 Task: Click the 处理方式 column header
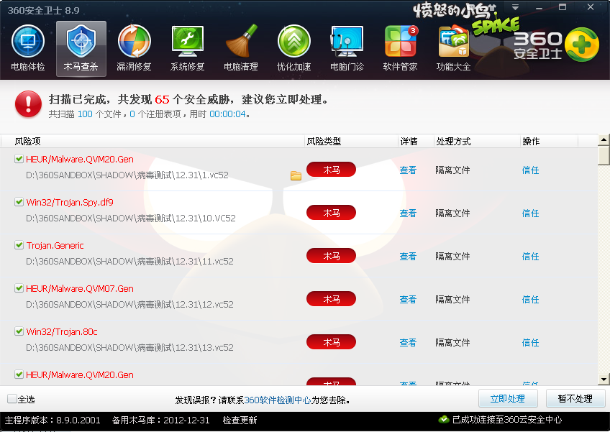477,141
